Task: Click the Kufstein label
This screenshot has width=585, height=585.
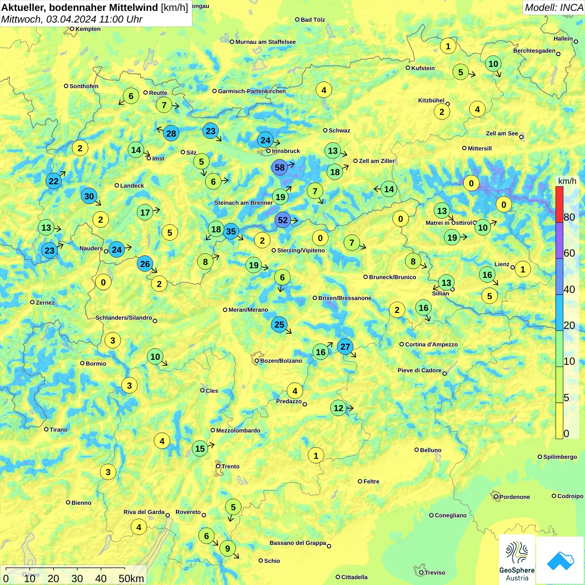Action: tap(423, 68)
